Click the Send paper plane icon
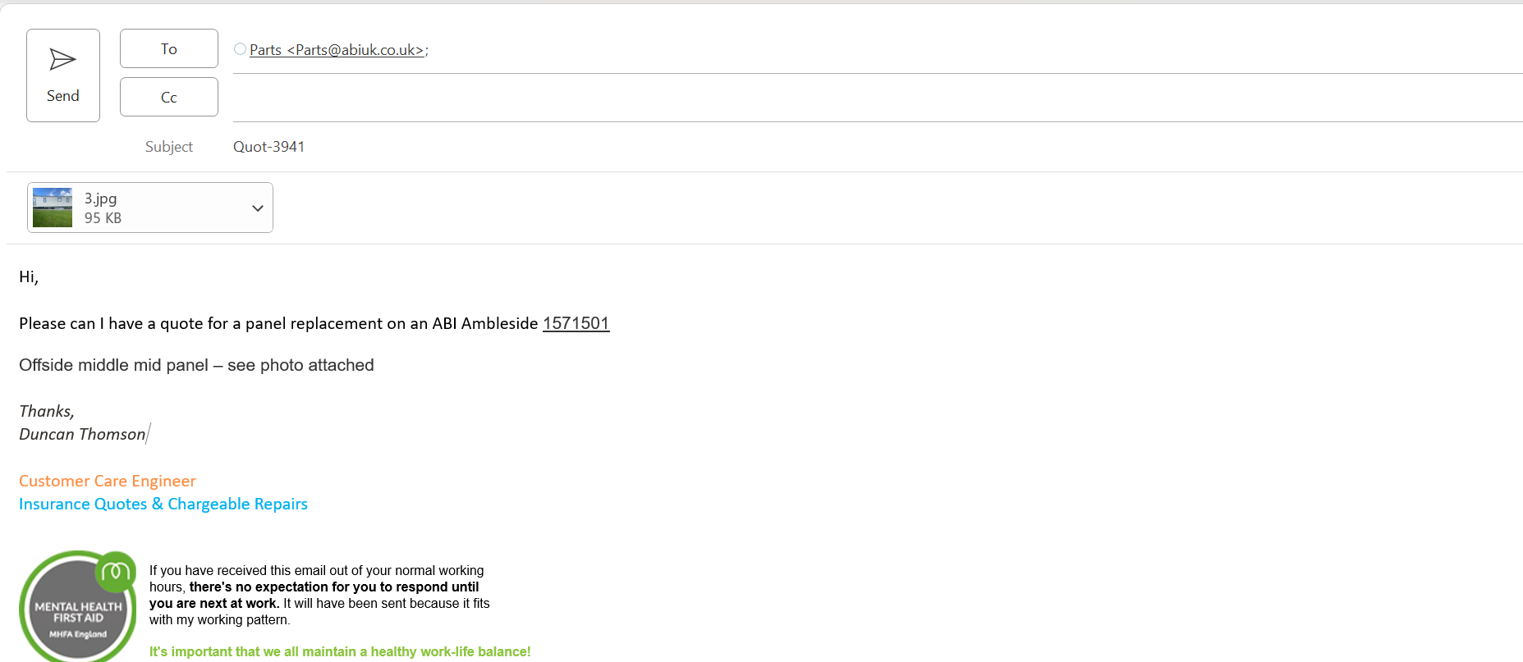This screenshot has width=1523, height=662. coord(62,60)
